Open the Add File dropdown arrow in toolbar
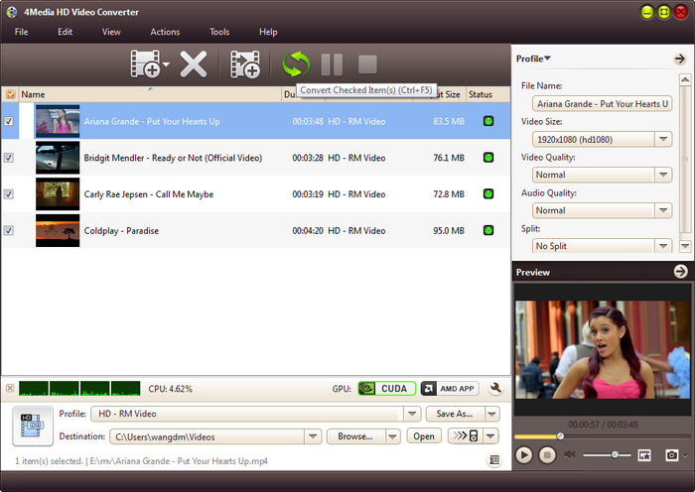The height and width of the screenshot is (492, 695). (x=166, y=64)
